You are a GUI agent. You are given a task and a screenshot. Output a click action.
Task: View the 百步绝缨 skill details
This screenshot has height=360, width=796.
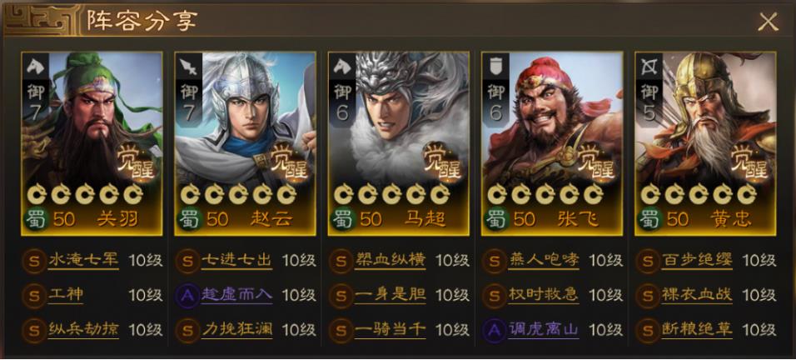point(697,261)
